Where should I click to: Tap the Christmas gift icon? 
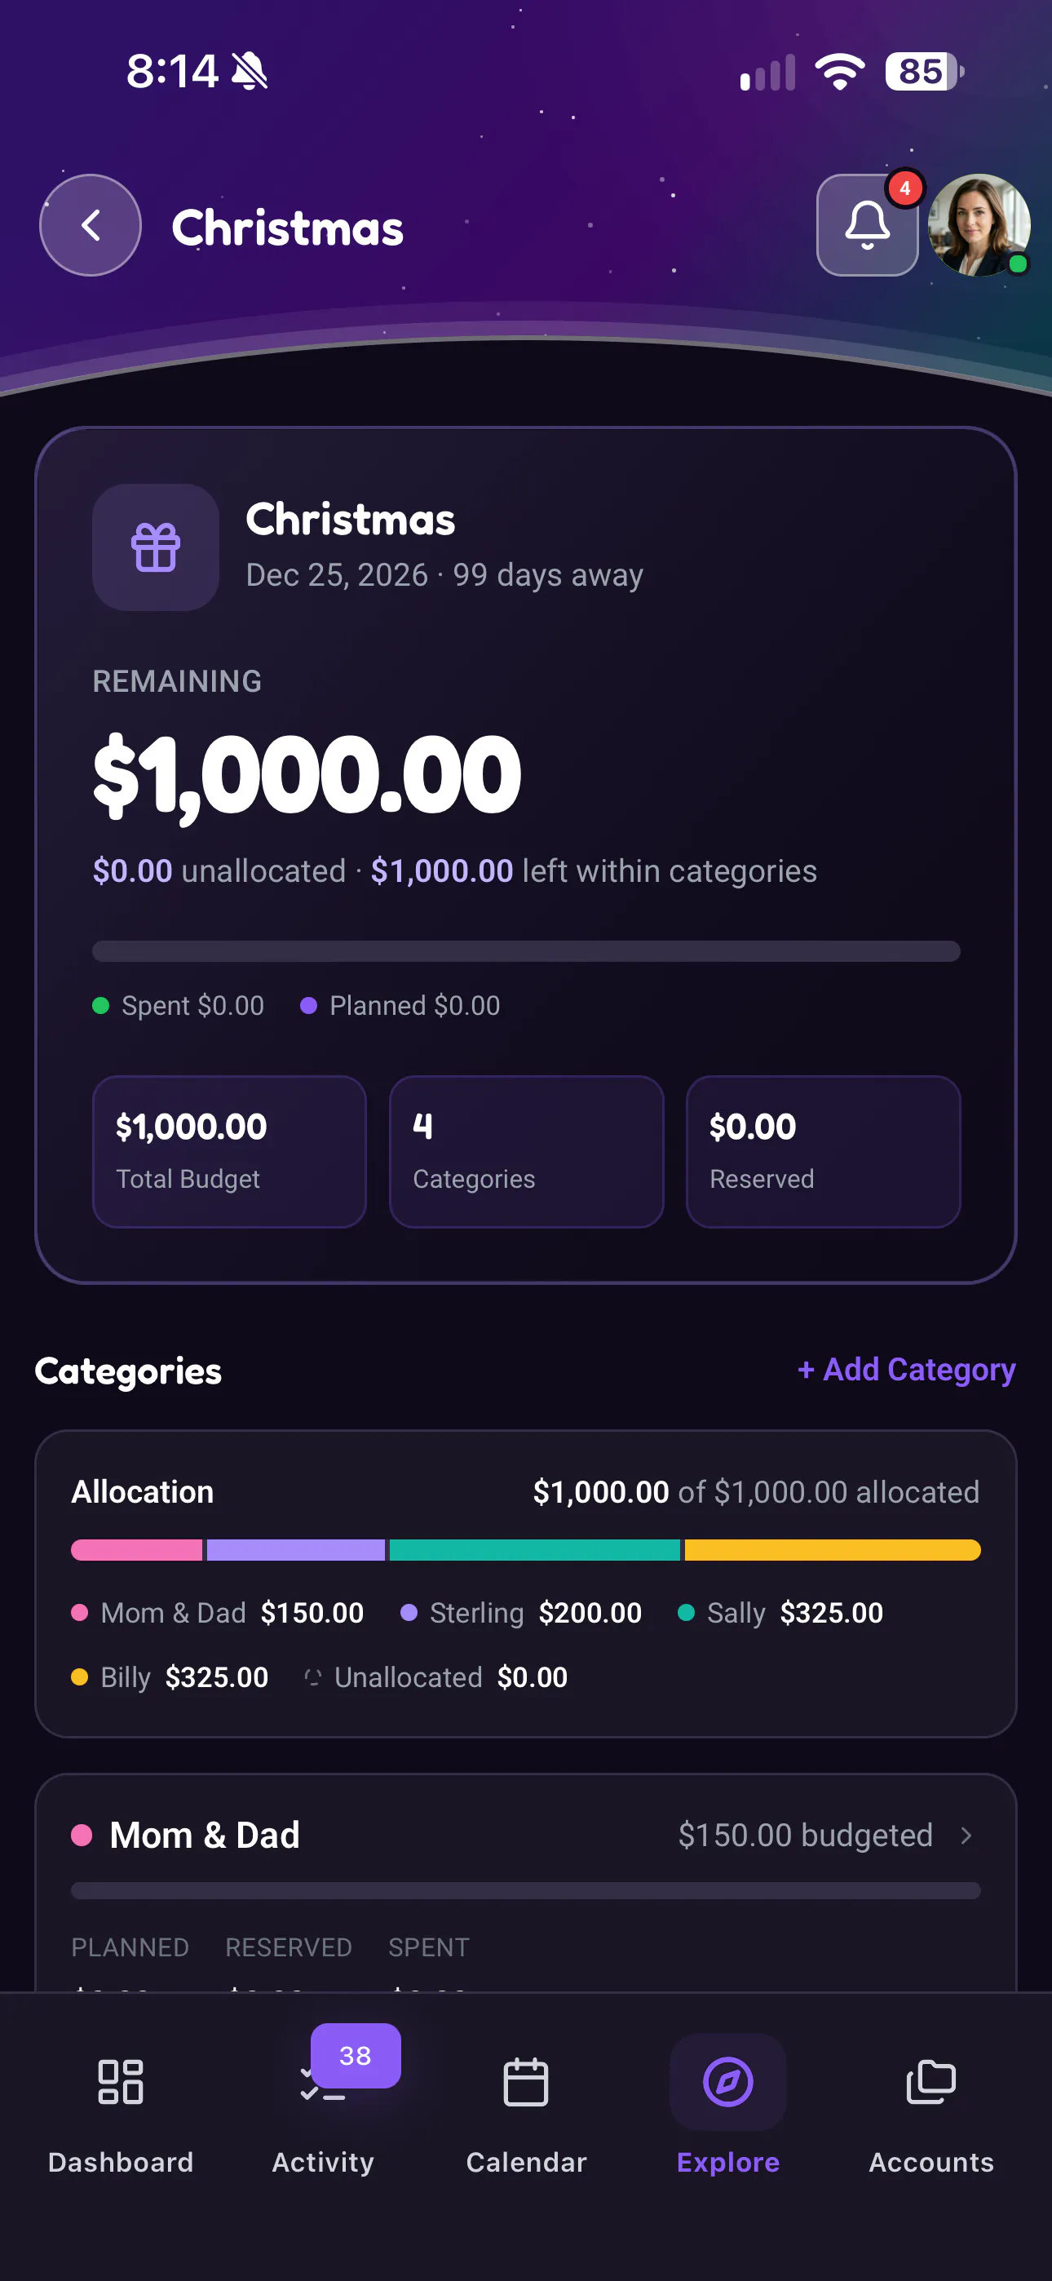[156, 547]
